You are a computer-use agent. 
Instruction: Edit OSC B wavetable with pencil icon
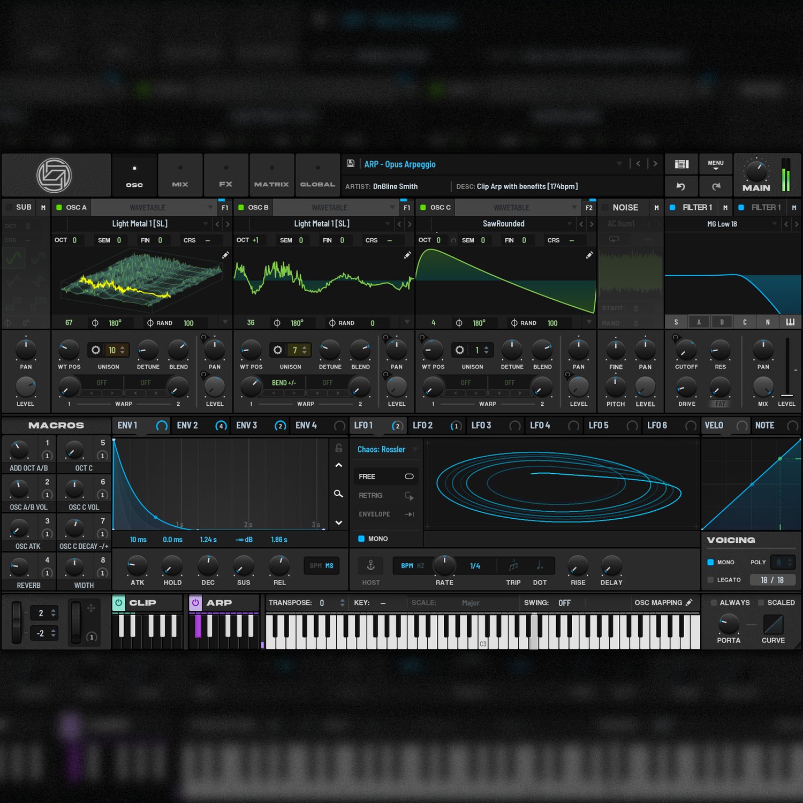click(407, 255)
